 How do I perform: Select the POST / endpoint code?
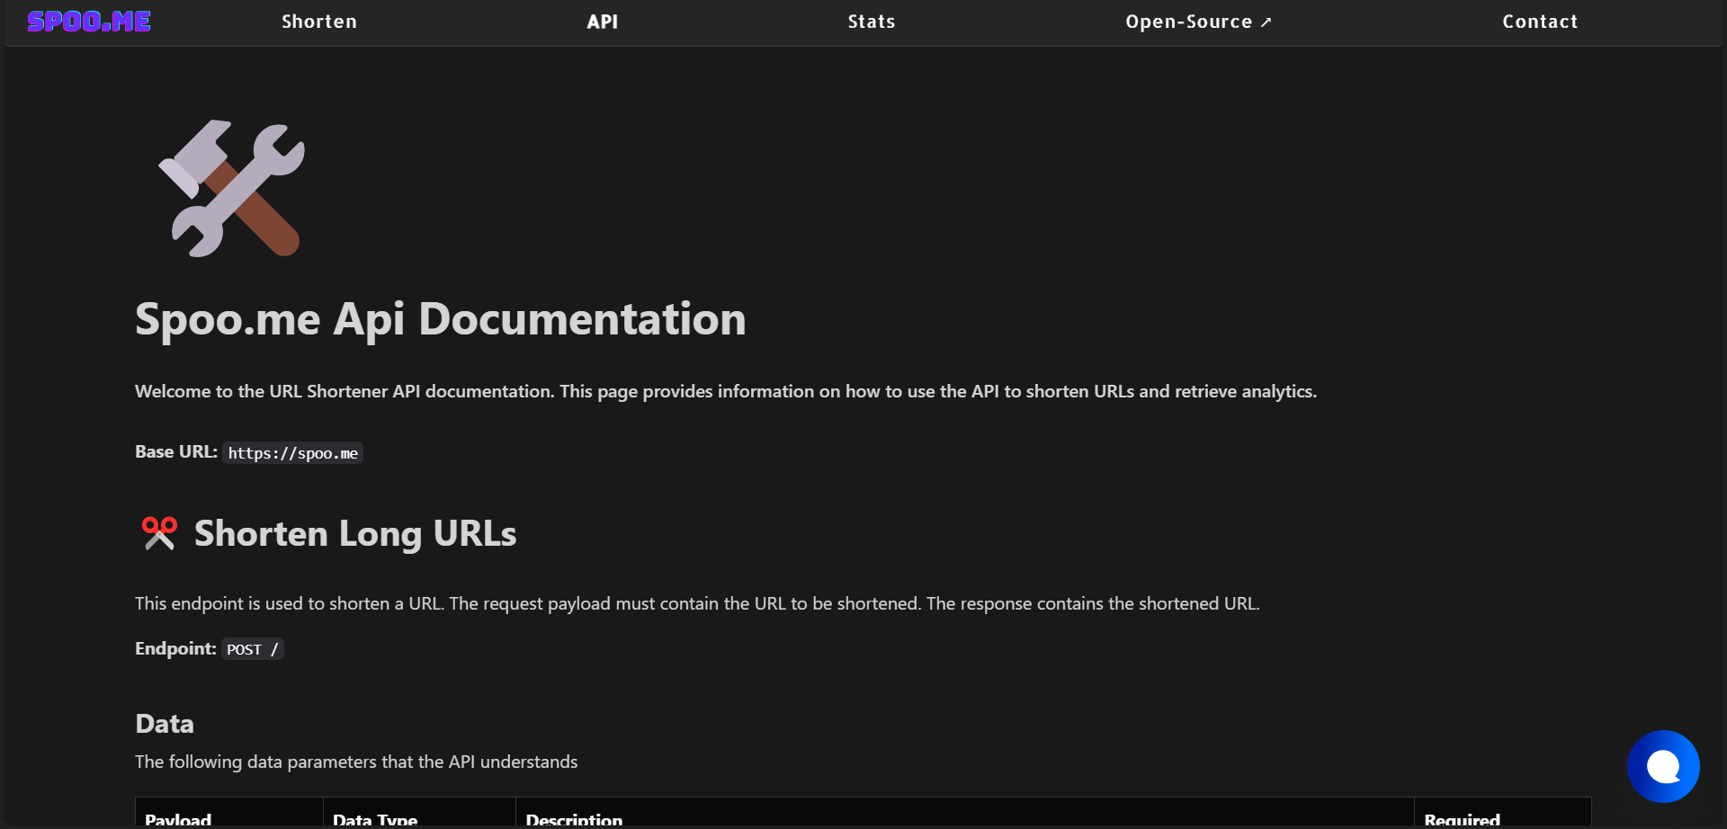253,649
